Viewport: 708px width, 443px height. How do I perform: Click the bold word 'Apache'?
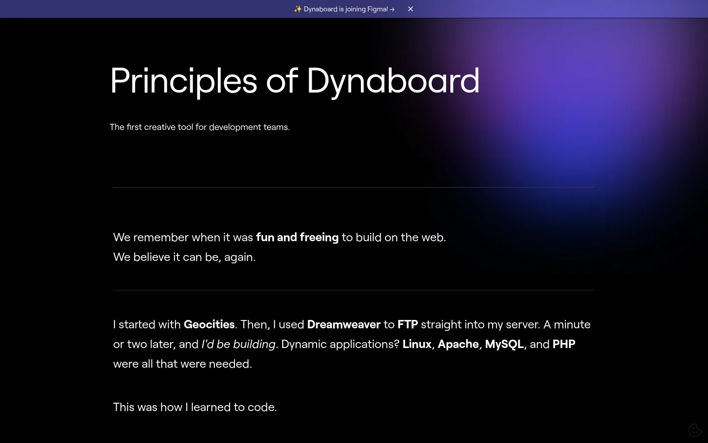point(458,344)
